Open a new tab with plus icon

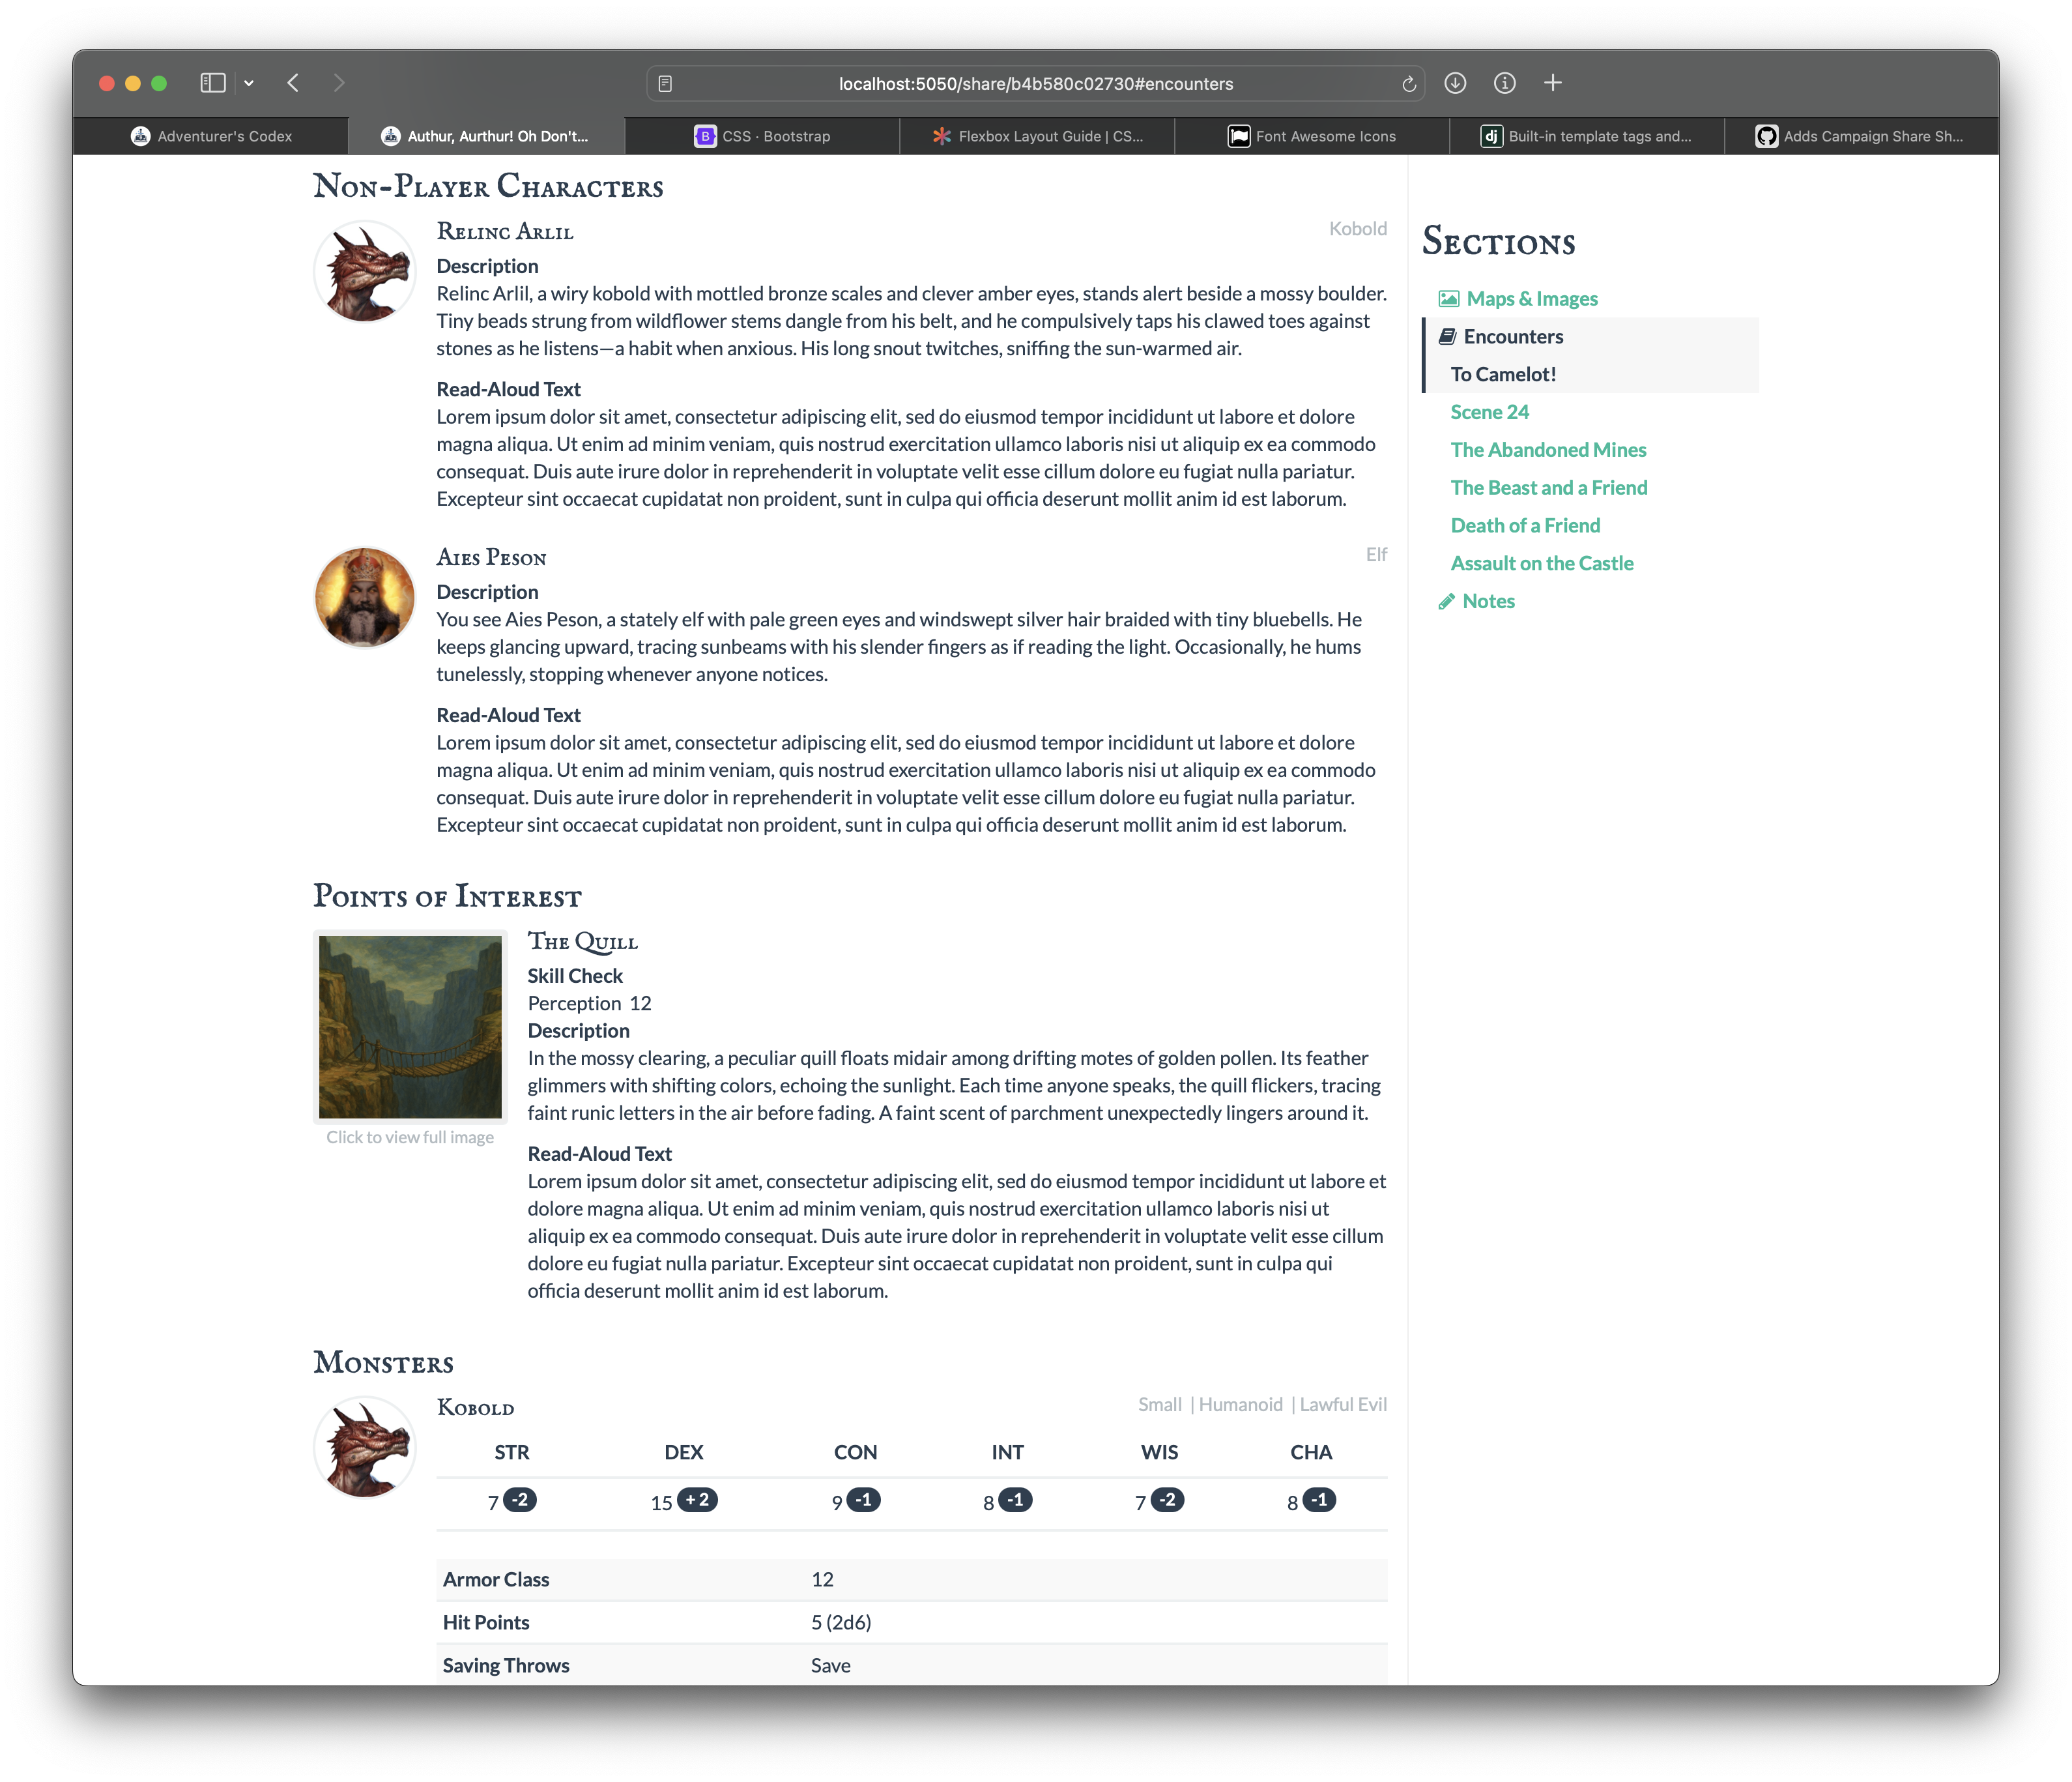1552,83
